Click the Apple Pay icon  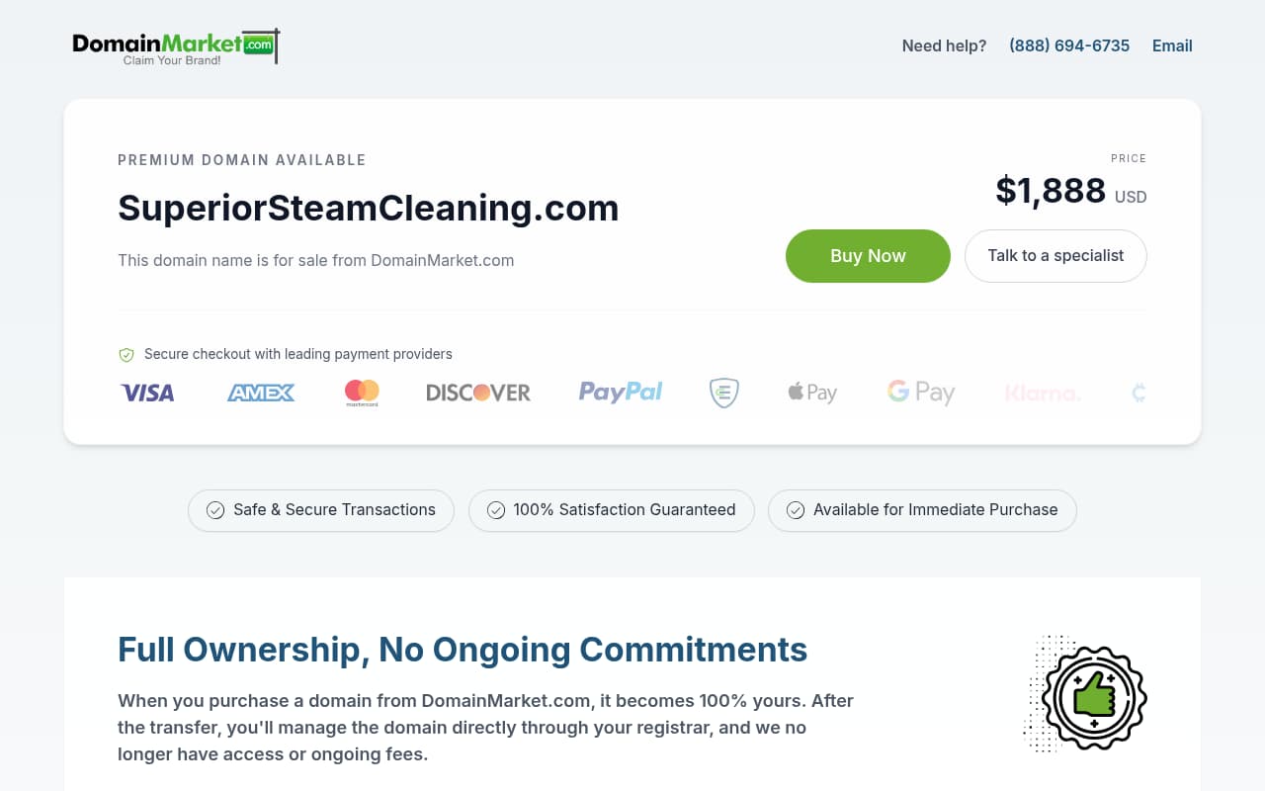click(x=811, y=393)
